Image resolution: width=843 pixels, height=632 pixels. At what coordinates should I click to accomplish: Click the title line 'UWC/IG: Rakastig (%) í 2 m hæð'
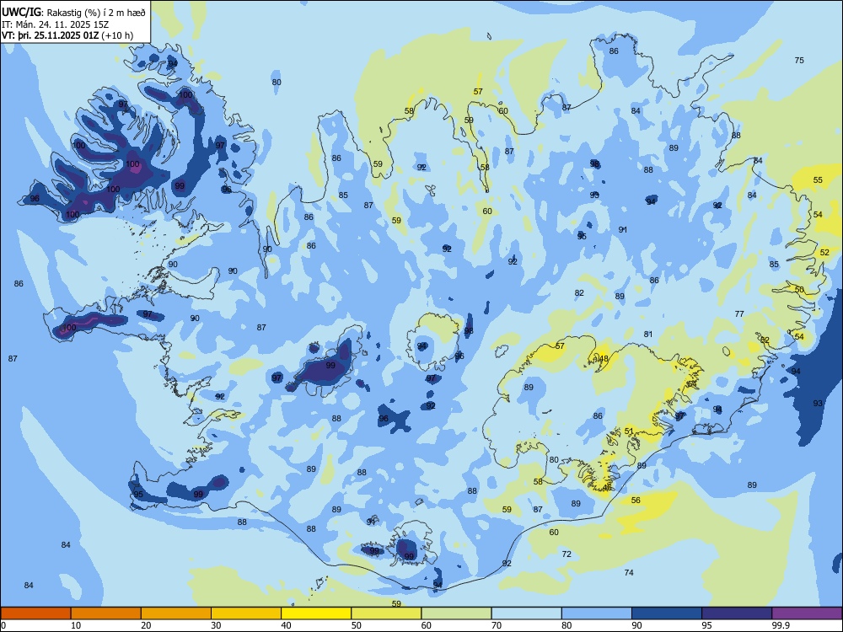[x=73, y=13]
